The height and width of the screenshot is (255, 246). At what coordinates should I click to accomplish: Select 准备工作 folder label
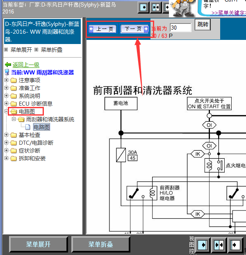(30, 88)
